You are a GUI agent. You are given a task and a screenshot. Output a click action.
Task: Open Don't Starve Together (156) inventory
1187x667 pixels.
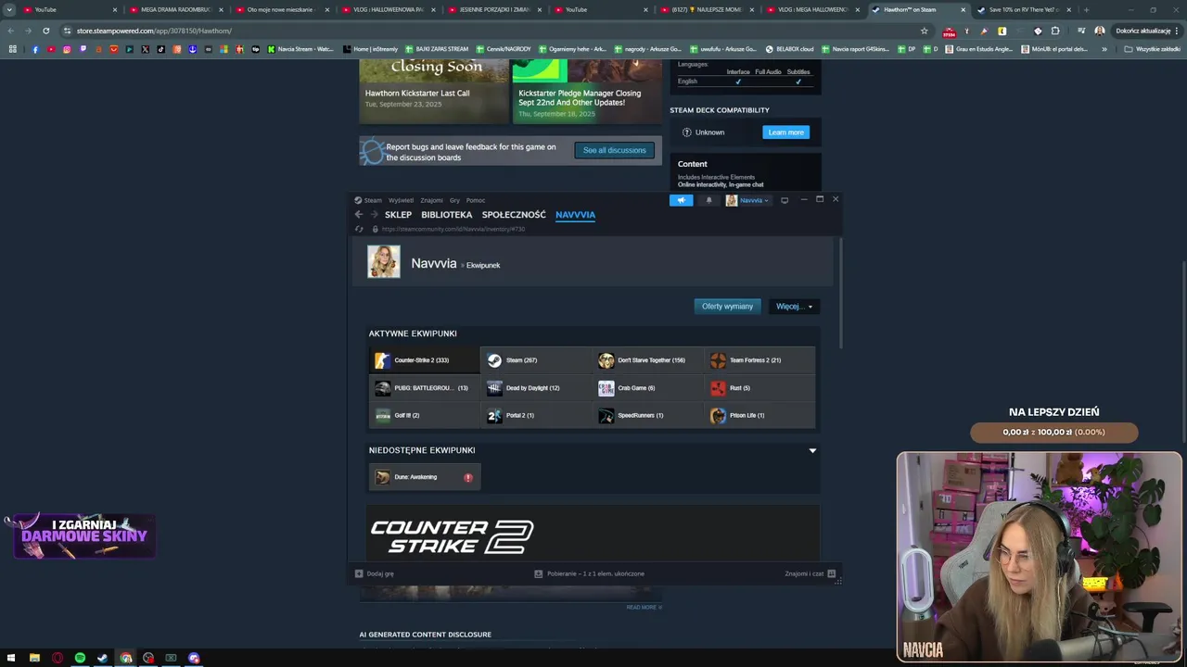[648, 360]
